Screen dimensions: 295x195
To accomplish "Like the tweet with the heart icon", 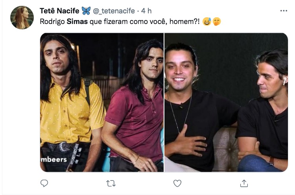I will [177, 183].
